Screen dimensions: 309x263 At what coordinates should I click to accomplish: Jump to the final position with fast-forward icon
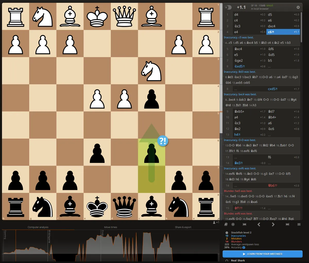(x=288, y=224)
